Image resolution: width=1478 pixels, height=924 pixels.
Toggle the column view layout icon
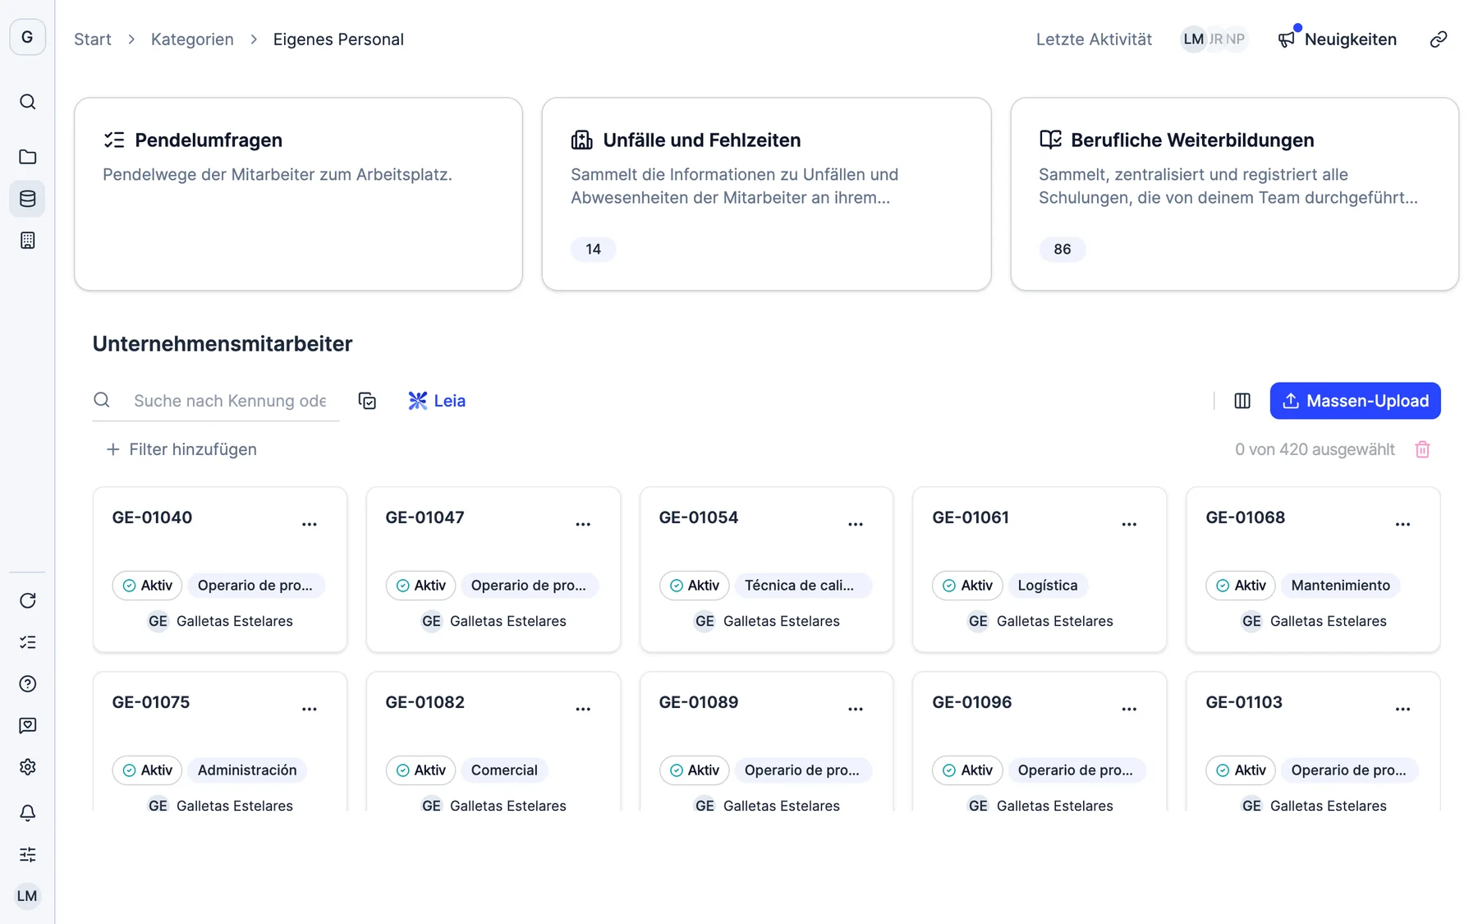1242,401
